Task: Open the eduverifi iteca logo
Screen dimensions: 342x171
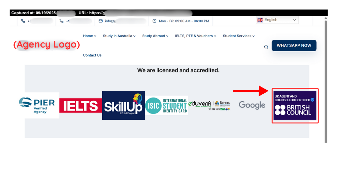Action: pyautogui.click(x=209, y=105)
